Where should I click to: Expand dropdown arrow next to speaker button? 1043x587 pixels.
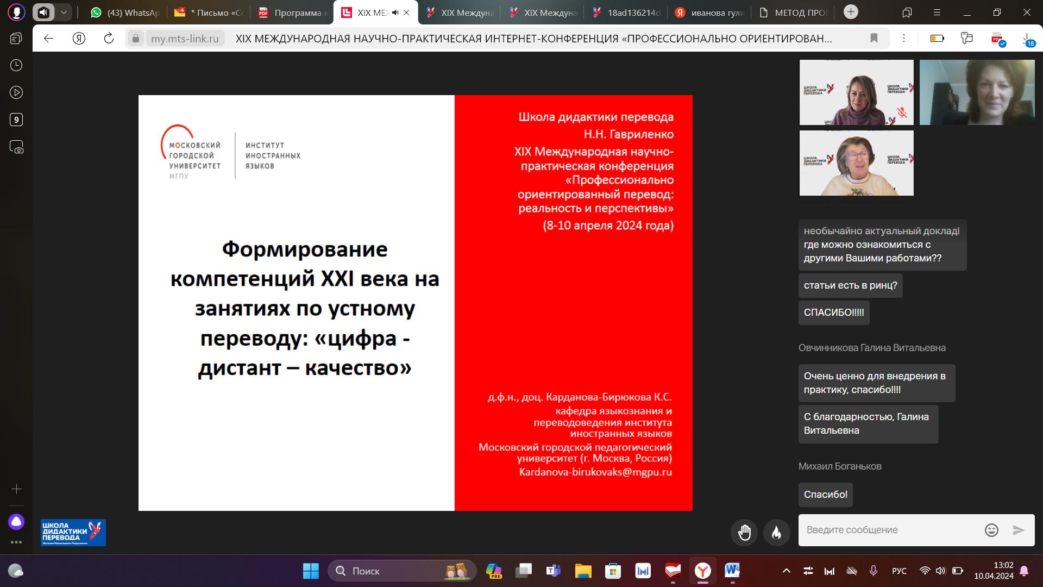tap(64, 12)
